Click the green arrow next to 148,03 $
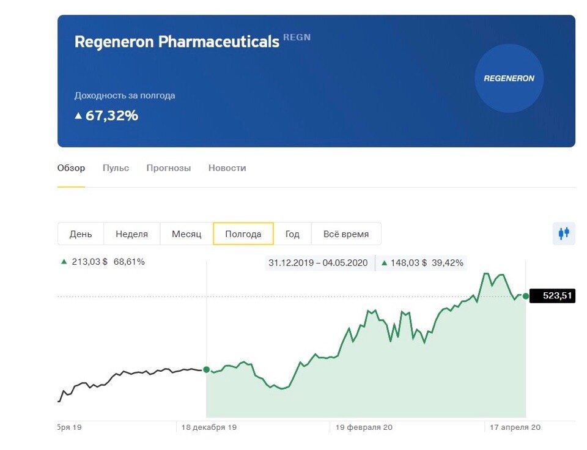This screenshot has width=587, height=450. tap(384, 263)
